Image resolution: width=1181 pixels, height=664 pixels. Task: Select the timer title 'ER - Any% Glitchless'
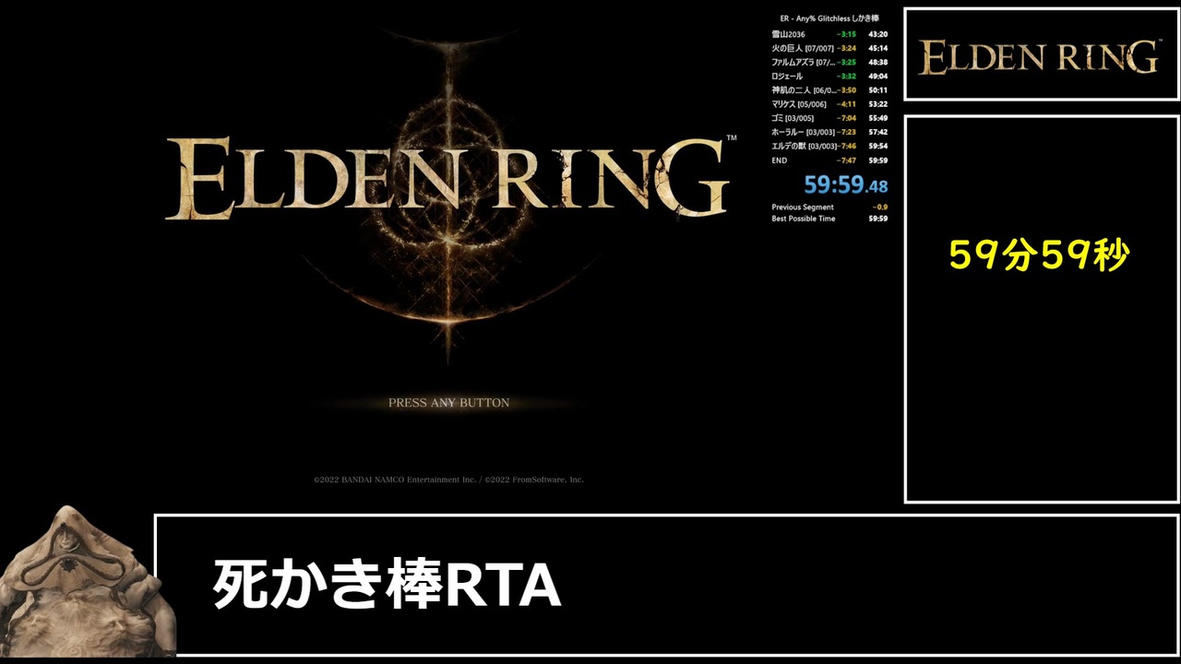click(x=815, y=18)
